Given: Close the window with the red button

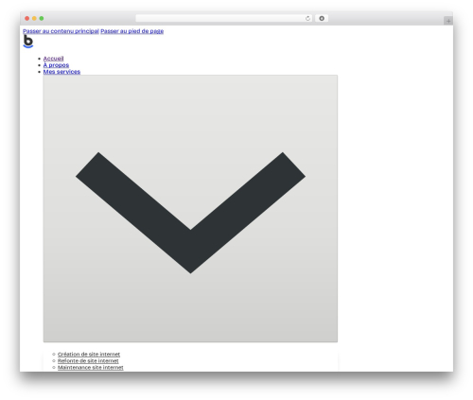Looking at the screenshot, I should (x=27, y=18).
